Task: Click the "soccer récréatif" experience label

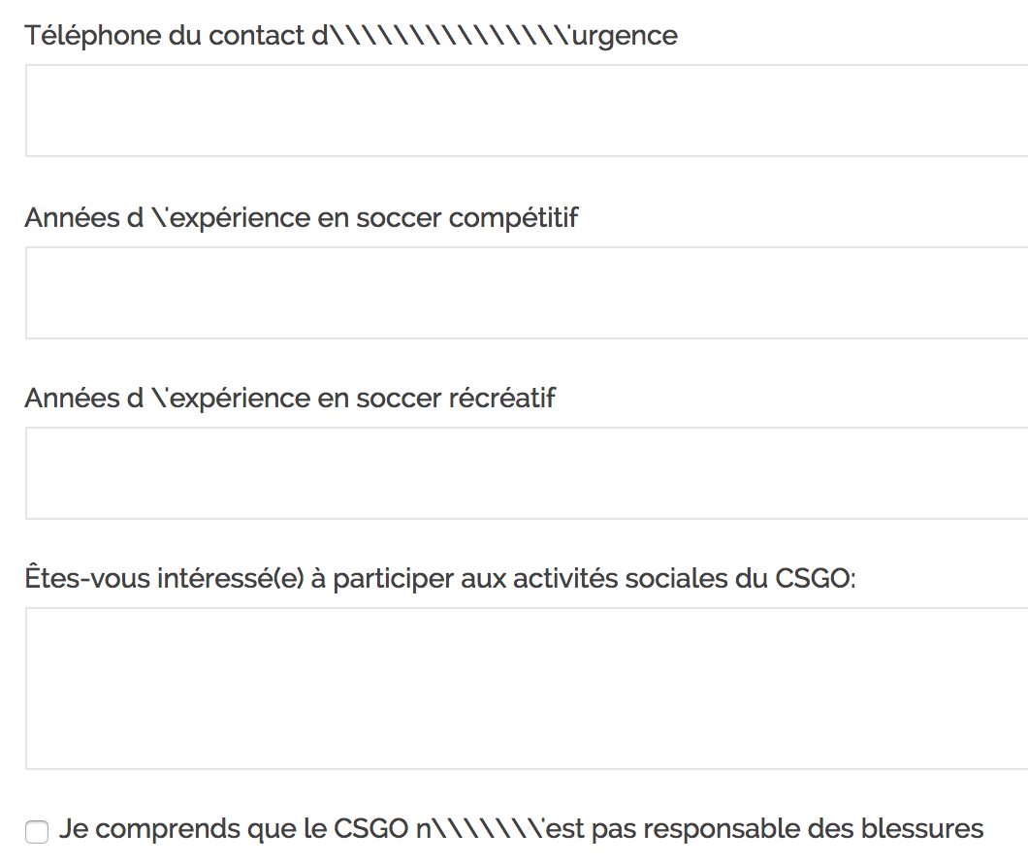Action: point(290,398)
